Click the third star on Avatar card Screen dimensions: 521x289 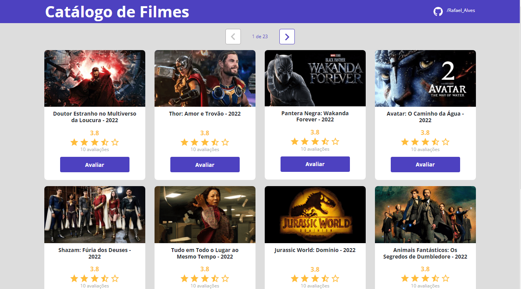(x=425, y=142)
